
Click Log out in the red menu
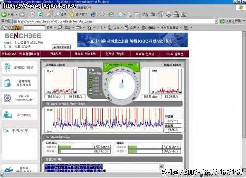coord(9,54)
